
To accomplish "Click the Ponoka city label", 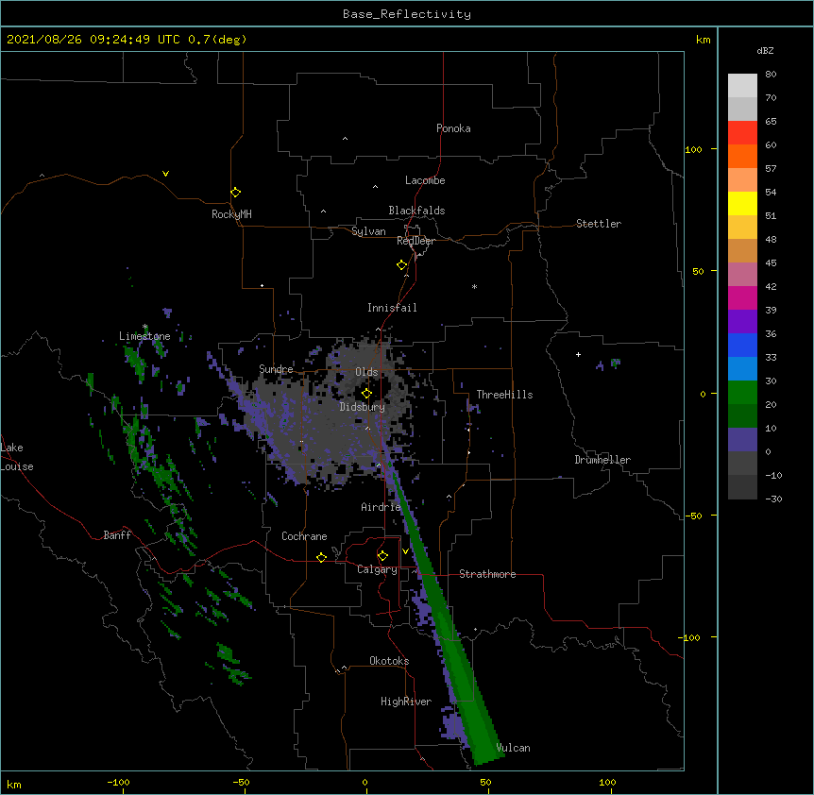I will tap(453, 128).
